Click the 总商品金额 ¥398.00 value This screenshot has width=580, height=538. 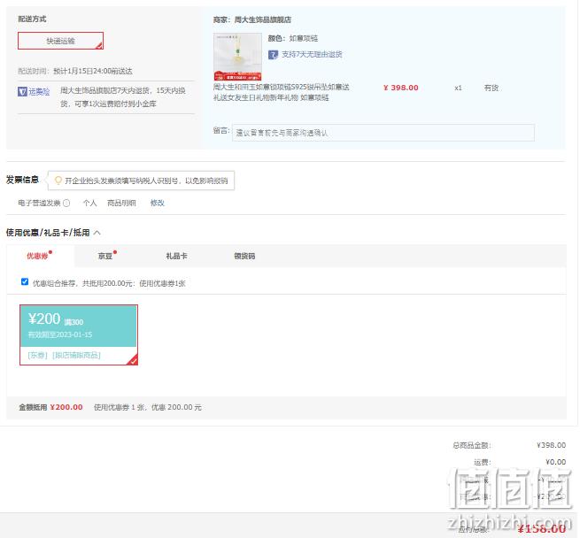coord(551,445)
